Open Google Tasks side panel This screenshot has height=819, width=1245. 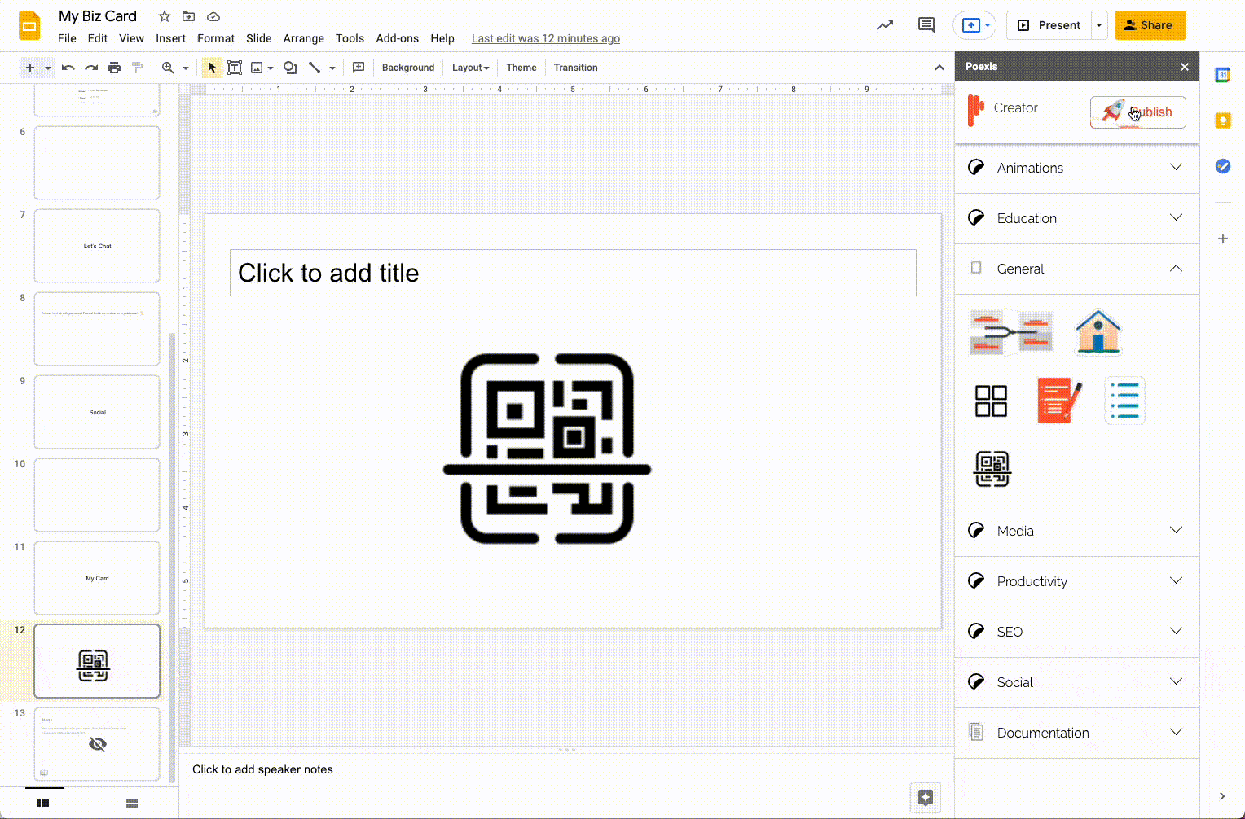tap(1222, 166)
